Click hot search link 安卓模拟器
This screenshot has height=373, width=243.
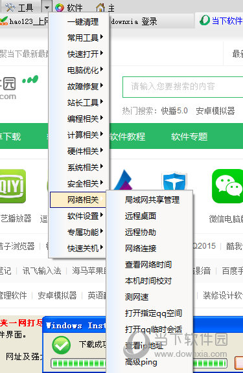coord(215,111)
